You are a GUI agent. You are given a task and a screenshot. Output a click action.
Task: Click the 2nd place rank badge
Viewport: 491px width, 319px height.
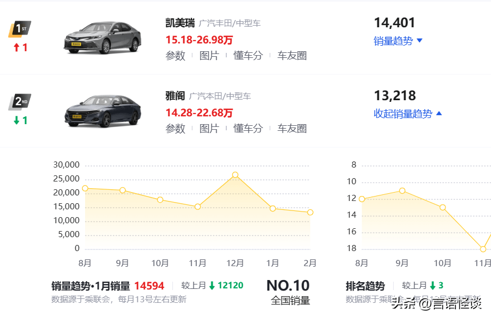tap(19, 102)
